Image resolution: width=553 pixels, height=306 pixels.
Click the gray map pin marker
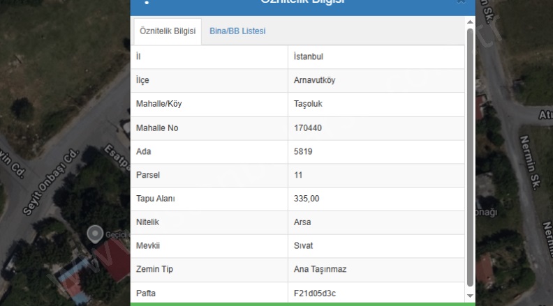[x=94, y=233]
